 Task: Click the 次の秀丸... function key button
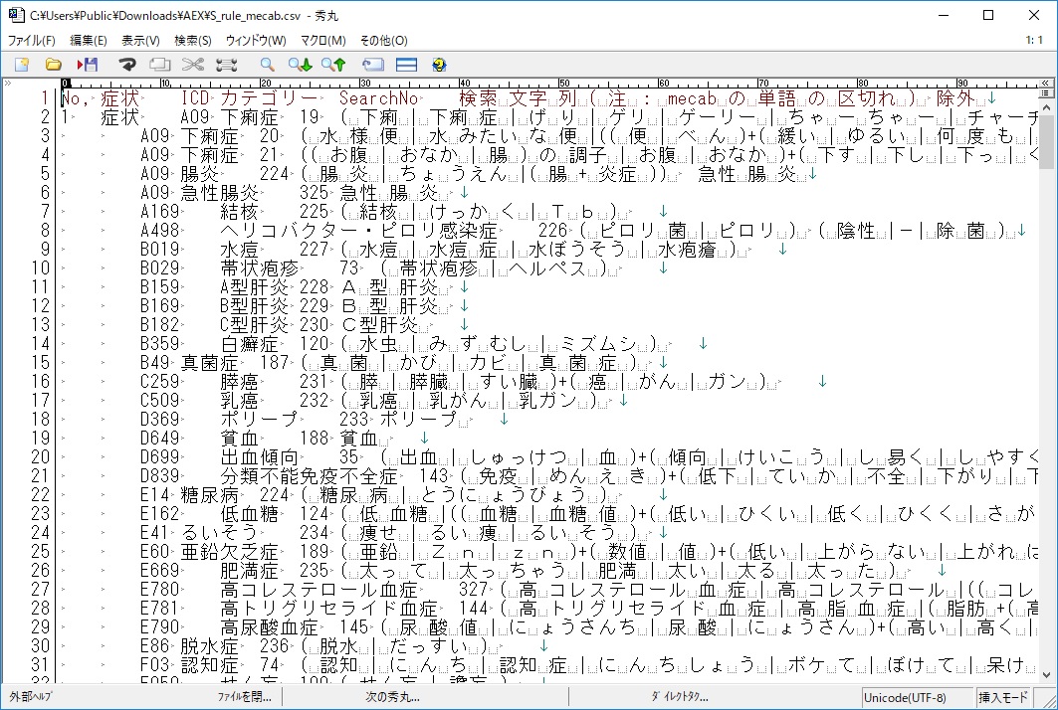[x=392, y=696]
